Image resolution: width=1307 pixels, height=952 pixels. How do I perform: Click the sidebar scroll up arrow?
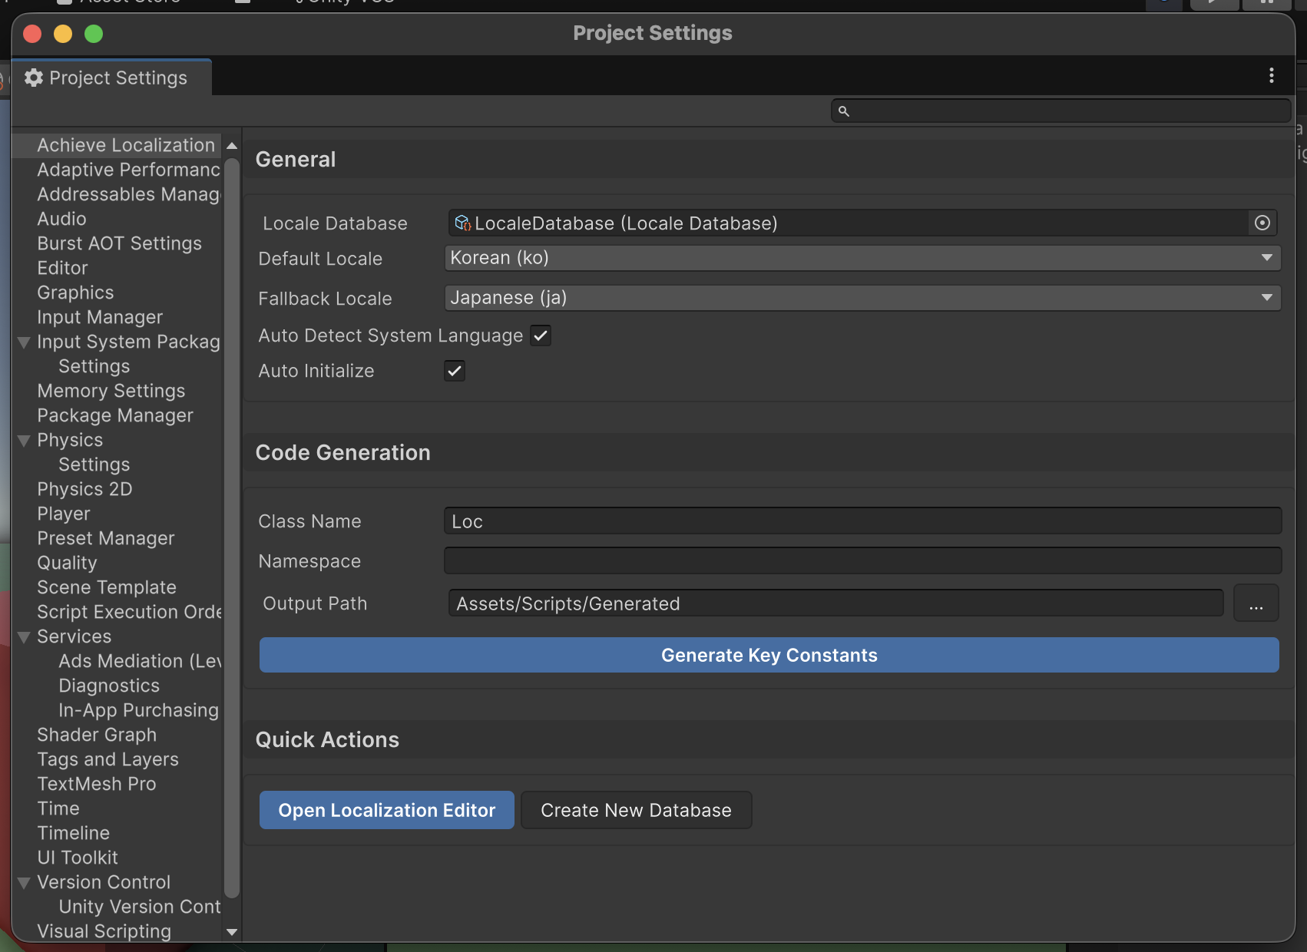tap(232, 146)
